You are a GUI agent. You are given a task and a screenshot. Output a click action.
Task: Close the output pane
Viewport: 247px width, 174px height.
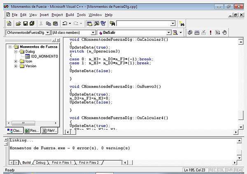pos(6,140)
